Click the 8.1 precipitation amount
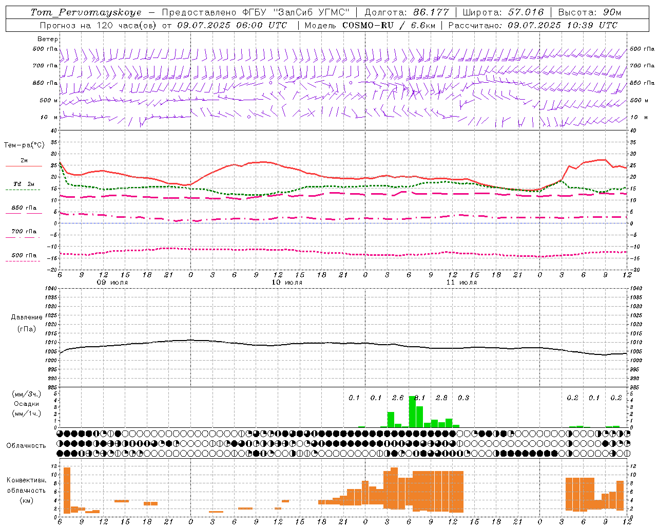Viewport: 657px width, 526px height. pyautogui.click(x=419, y=398)
